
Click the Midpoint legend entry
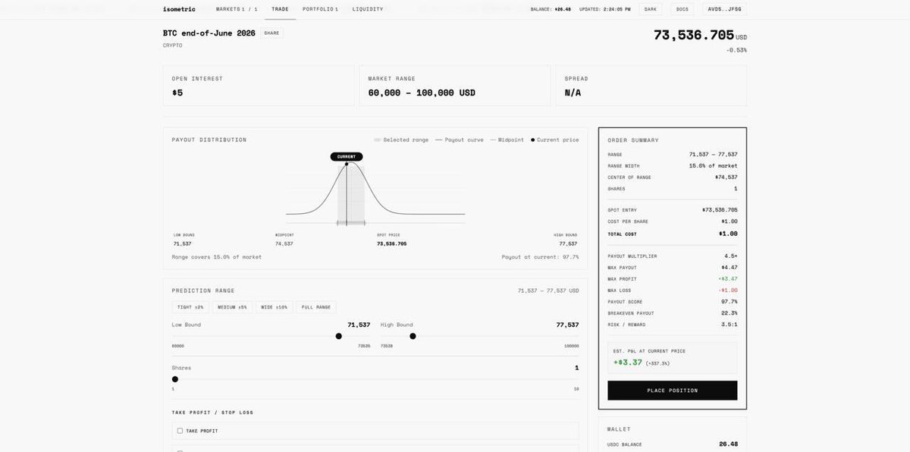click(507, 140)
